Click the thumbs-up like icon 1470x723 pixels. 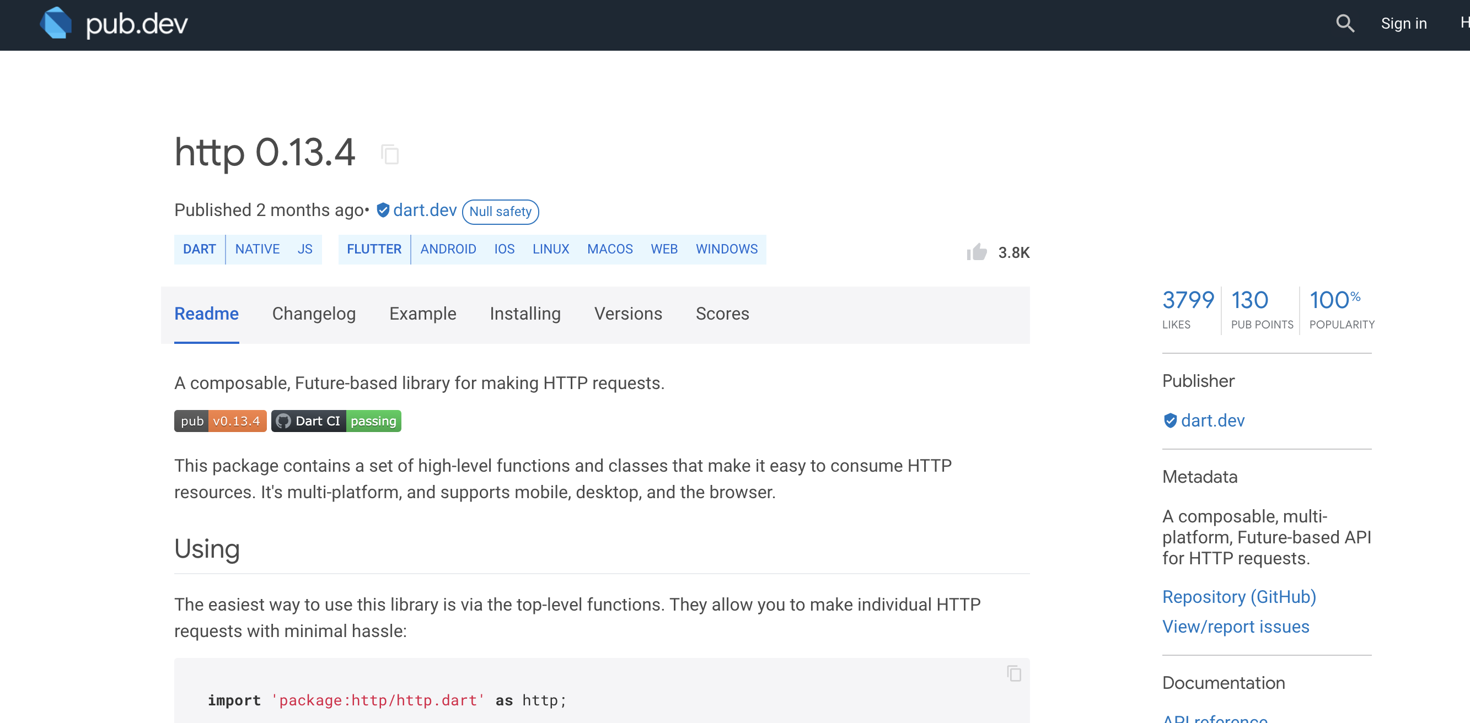coord(977,252)
